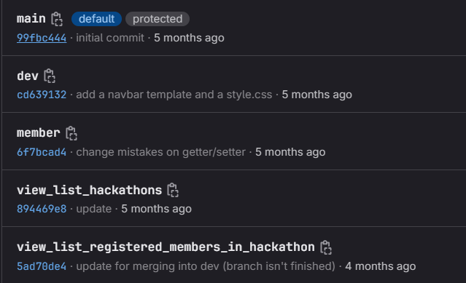
Task: Click the initial commit message
Action: 110,38
